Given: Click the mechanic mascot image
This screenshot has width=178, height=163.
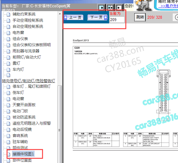Looking at the screenshot, I should 143,5.
